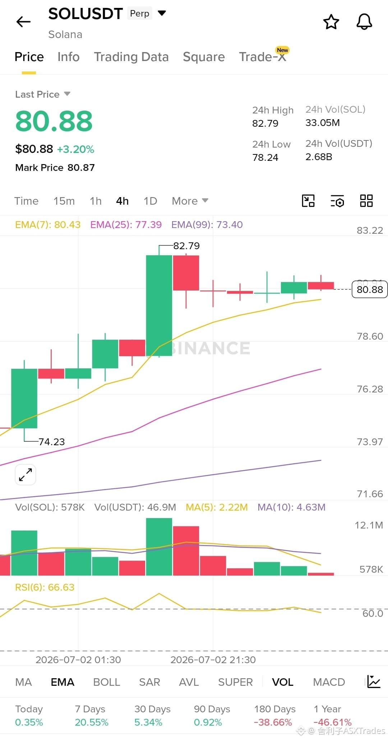The image size is (388, 740).
Task: Select the 15m chart interval
Action: pyautogui.click(x=64, y=201)
